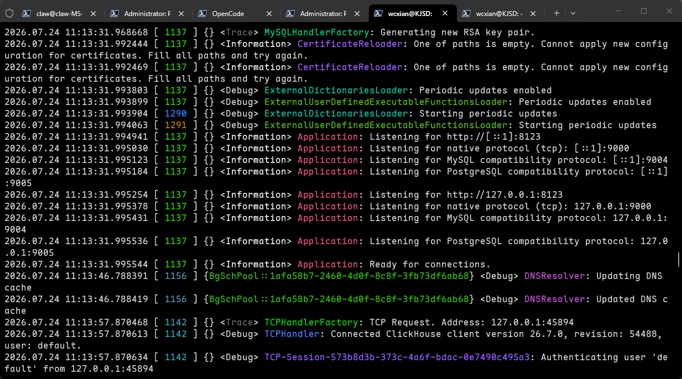
Task: Close the Administrator tab just before OpenCode
Action: point(180,13)
